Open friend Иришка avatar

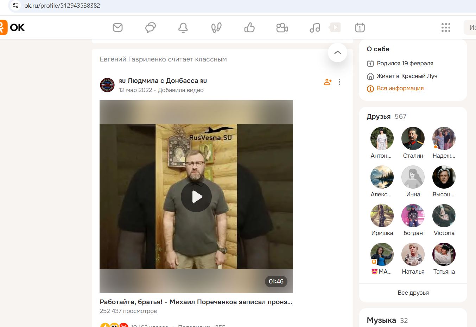pos(382,216)
